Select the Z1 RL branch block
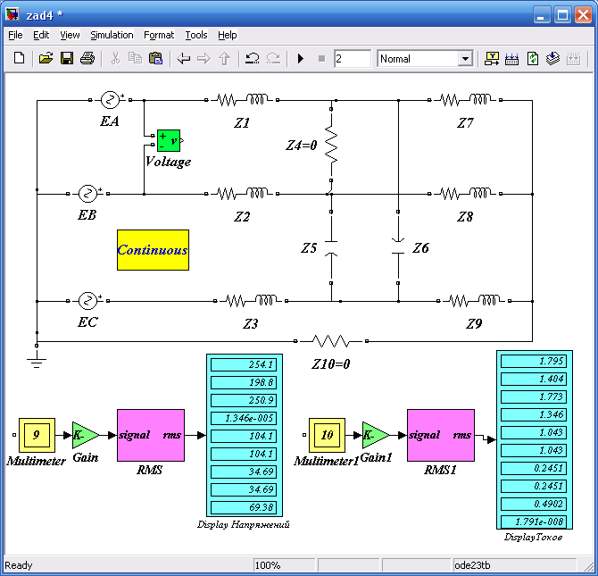The width and height of the screenshot is (598, 576). [x=242, y=100]
